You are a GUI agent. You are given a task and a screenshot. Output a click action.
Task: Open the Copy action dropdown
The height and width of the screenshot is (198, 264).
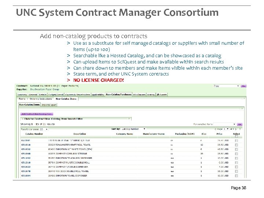click(x=226, y=86)
